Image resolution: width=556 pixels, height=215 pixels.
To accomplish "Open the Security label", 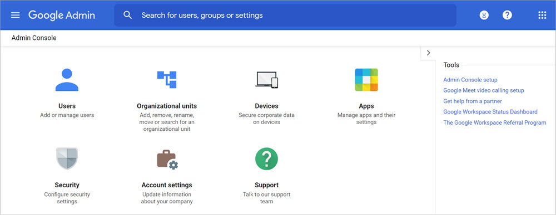I will click(x=67, y=185).
